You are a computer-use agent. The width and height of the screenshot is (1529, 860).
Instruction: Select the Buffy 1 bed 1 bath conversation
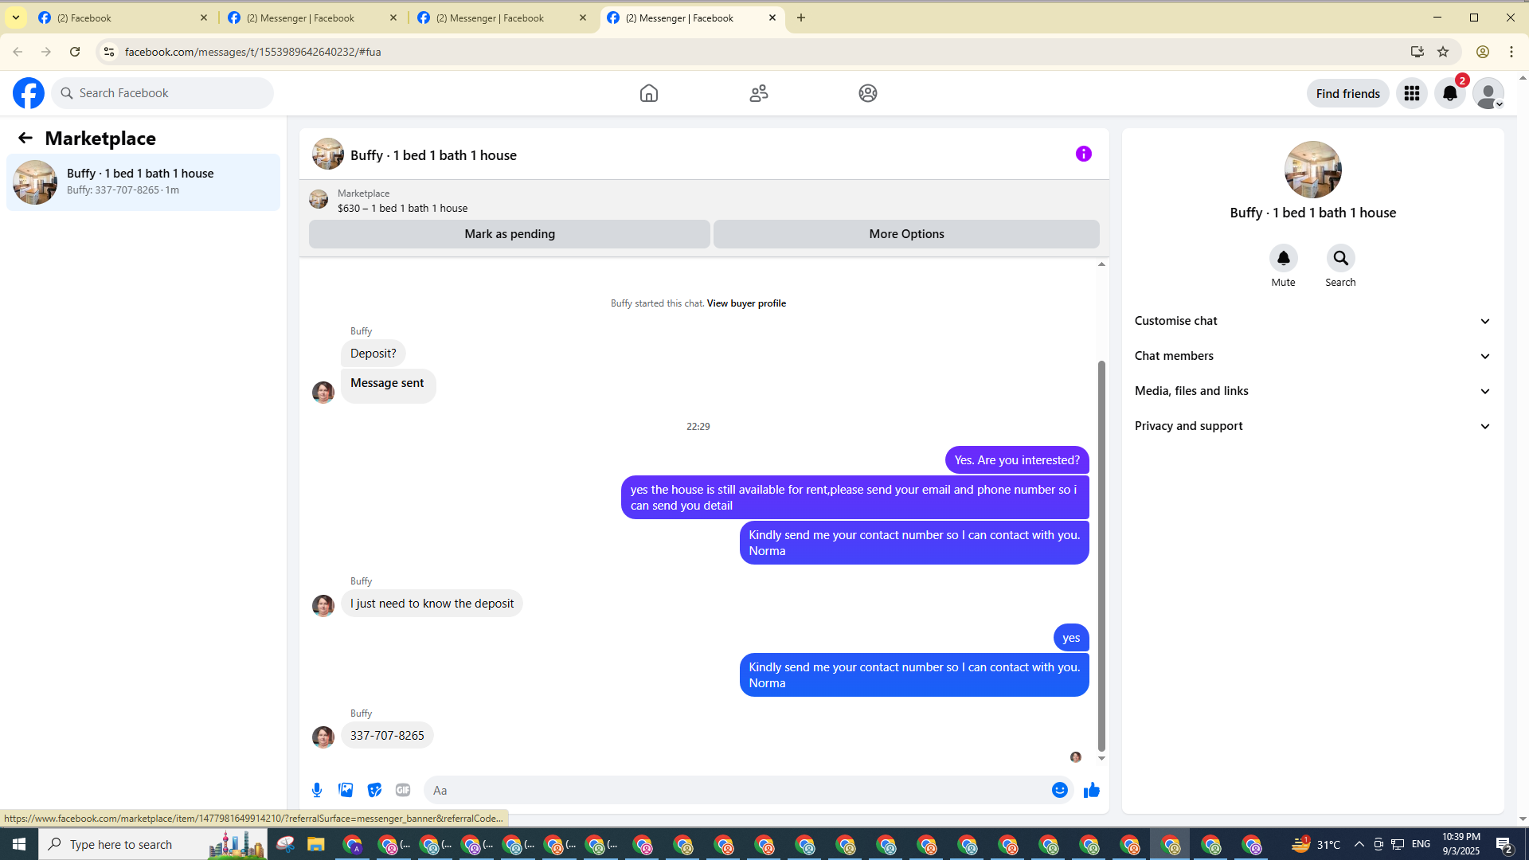click(143, 182)
